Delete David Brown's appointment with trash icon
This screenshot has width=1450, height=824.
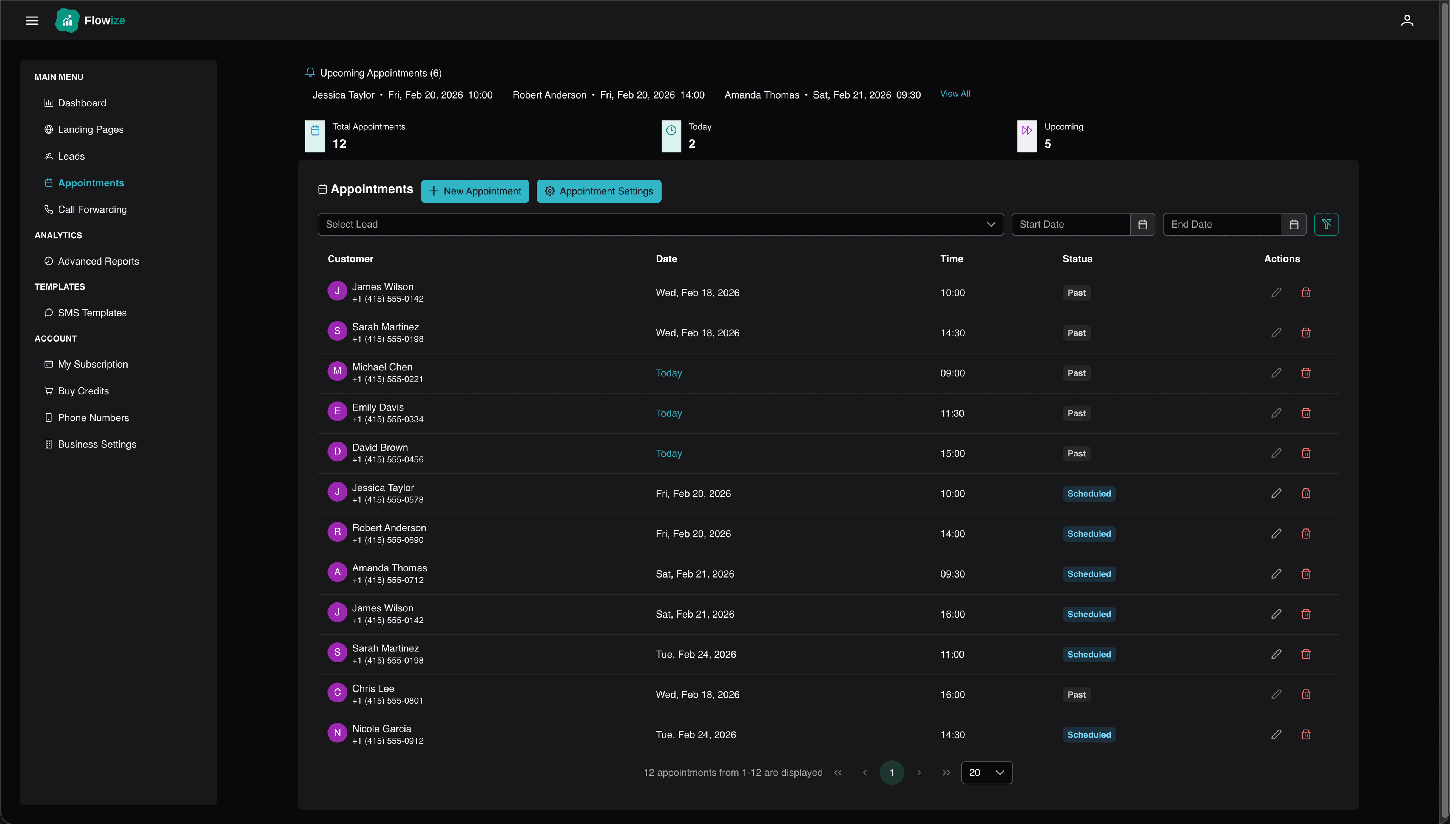coord(1306,453)
